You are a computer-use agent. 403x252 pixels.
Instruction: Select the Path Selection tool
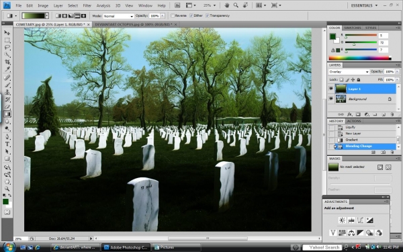click(7, 151)
